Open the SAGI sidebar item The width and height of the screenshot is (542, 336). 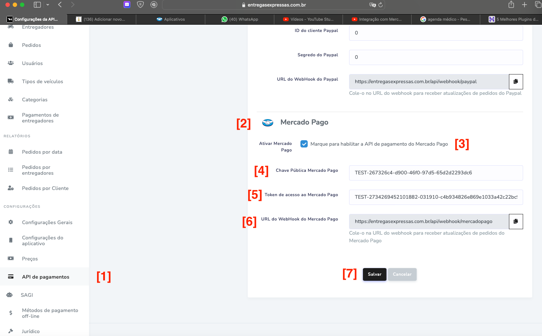coord(27,295)
